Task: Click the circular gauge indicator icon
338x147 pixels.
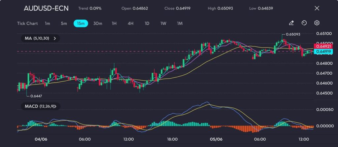Action: point(304,23)
